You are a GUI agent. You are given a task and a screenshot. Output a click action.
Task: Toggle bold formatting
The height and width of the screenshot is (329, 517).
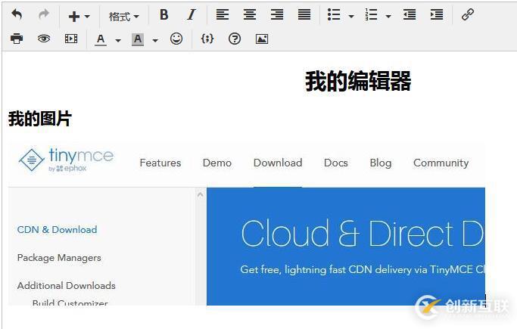pos(164,15)
